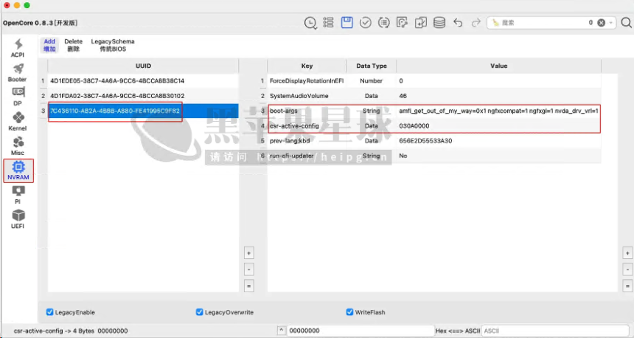Click the minus button beside key table
The image size is (634, 338).
click(627, 269)
